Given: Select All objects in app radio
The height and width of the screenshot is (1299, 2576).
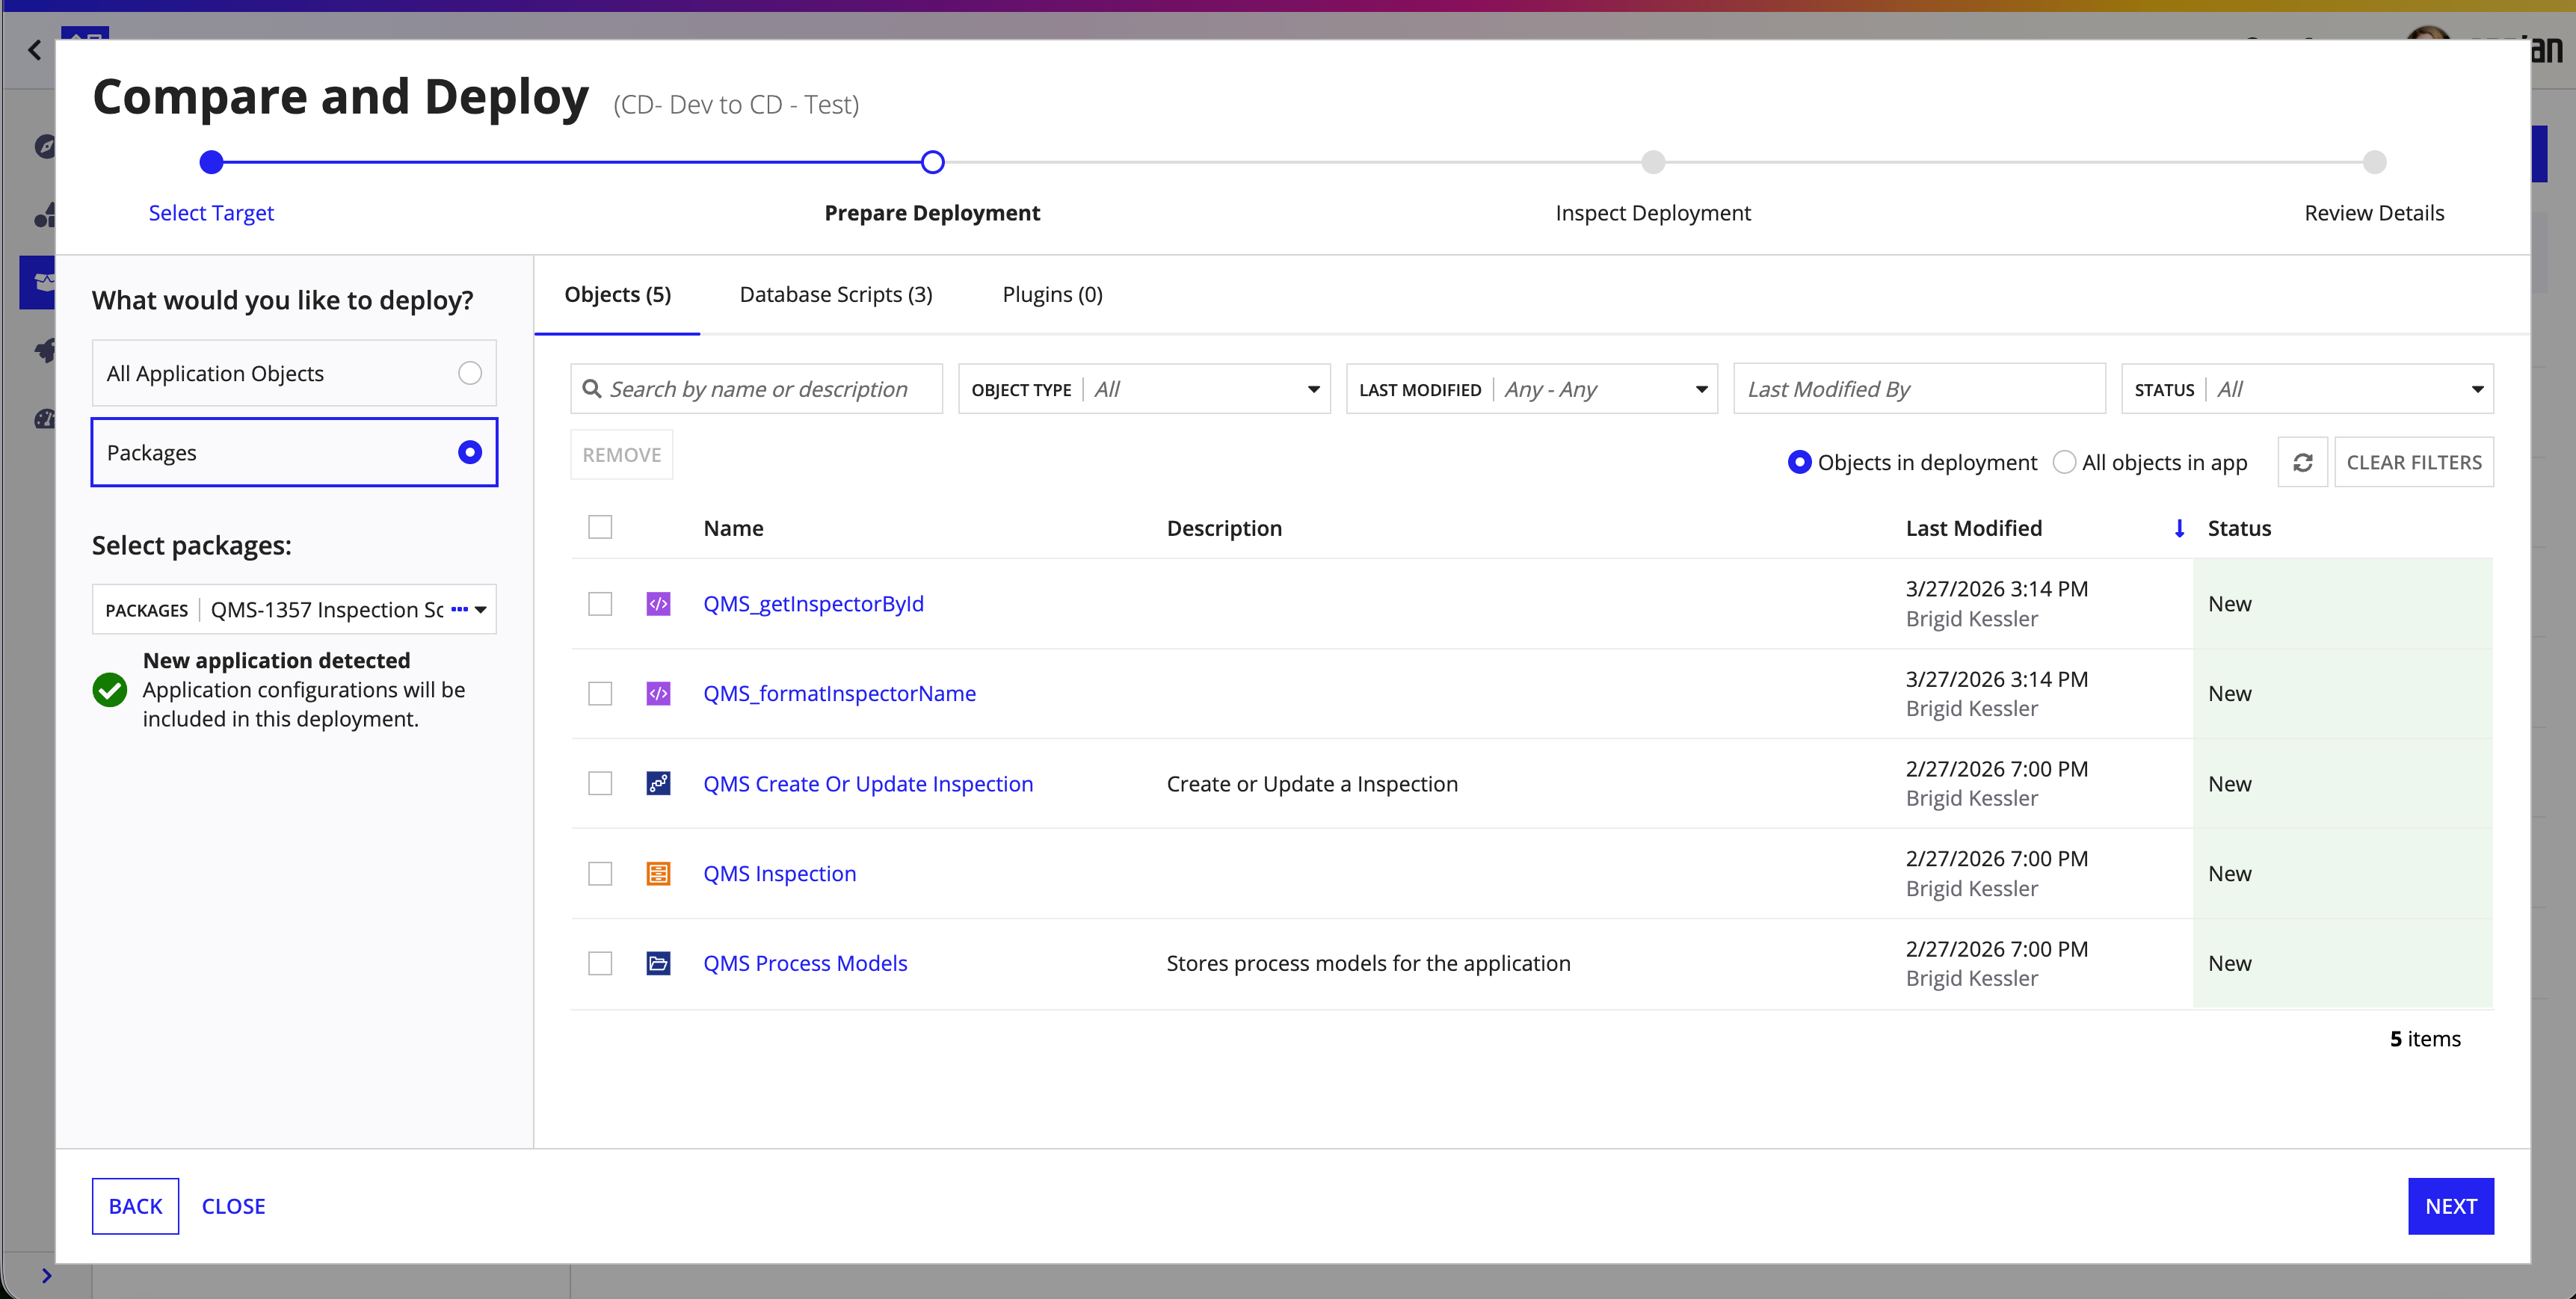Looking at the screenshot, I should [x=2064, y=462].
